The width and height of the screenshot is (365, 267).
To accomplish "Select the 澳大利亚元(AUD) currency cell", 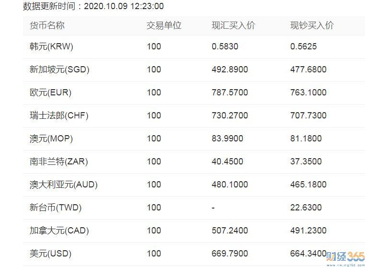I will [63, 185].
